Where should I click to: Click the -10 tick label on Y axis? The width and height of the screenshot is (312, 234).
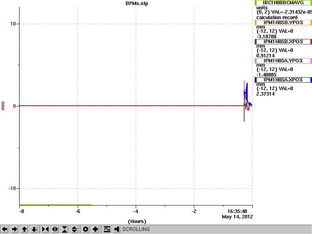click(x=12, y=188)
